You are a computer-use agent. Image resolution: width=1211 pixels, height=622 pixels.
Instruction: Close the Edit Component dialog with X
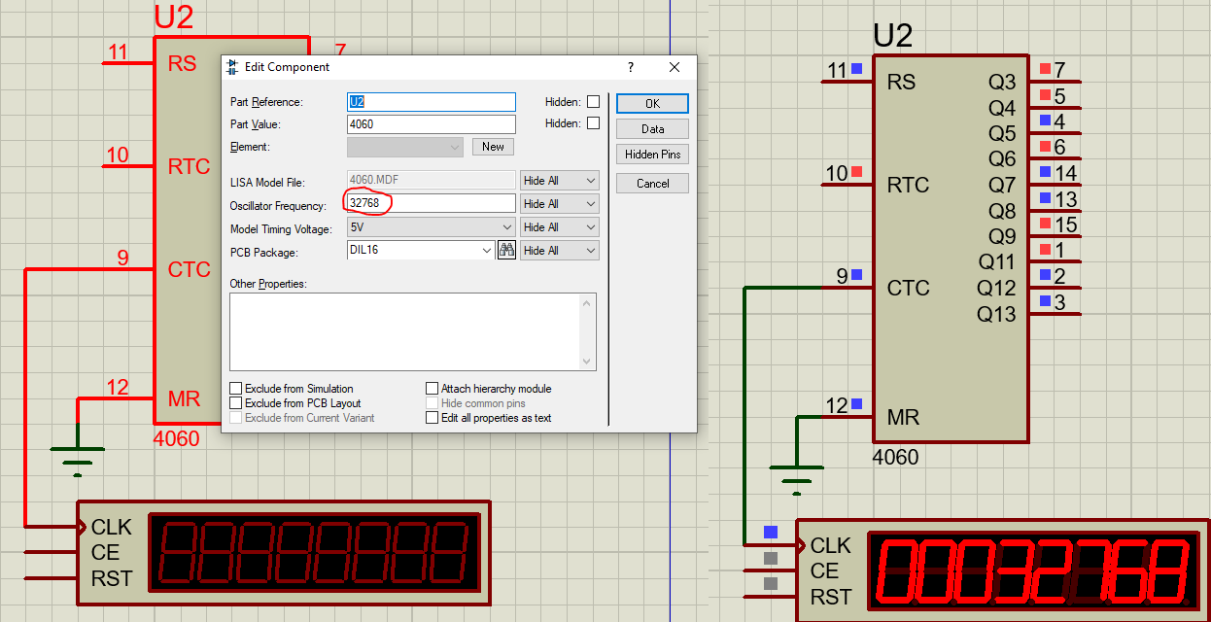point(675,67)
